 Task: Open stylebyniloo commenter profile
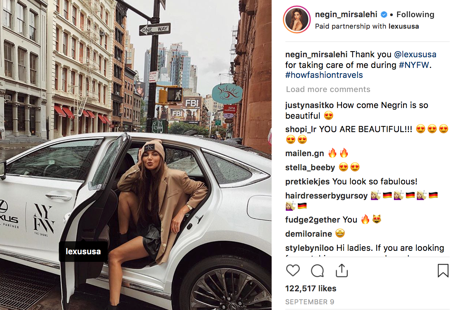[x=310, y=248]
